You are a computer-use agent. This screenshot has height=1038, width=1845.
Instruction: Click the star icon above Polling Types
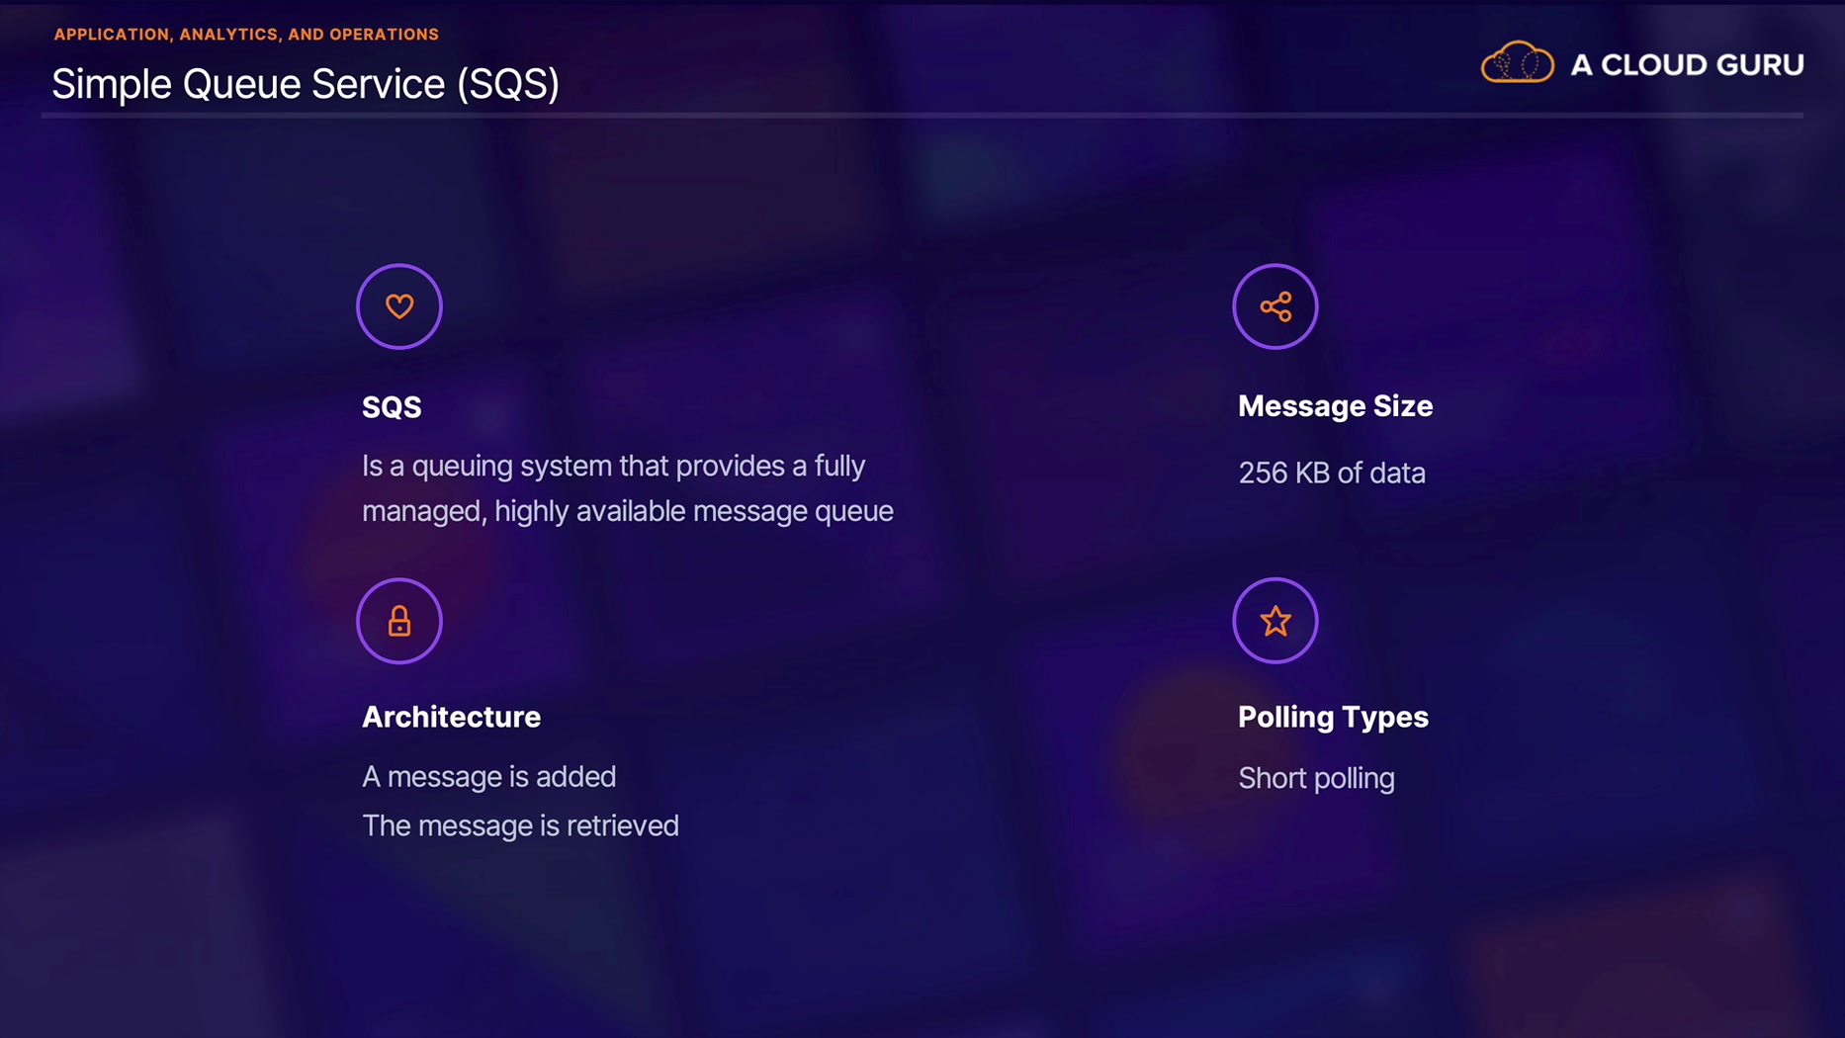pos(1275,621)
